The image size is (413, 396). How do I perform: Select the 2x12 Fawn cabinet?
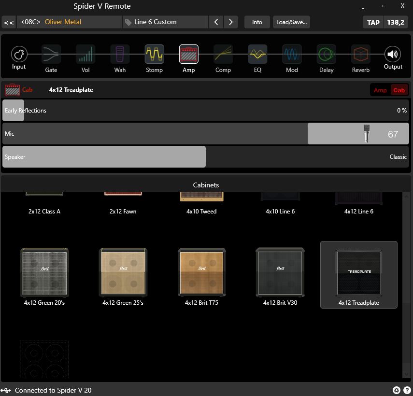coord(123,205)
